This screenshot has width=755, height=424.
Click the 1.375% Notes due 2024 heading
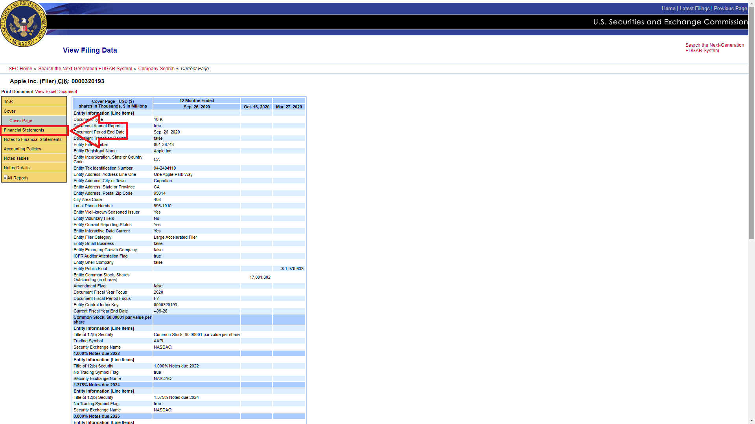pyautogui.click(x=97, y=385)
